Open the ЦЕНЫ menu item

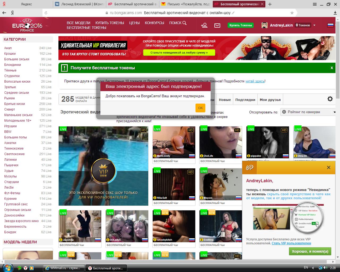coord(134,23)
